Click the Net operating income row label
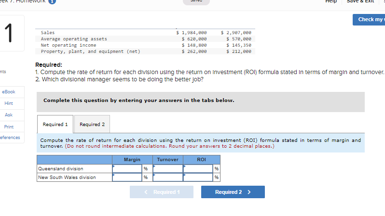This screenshot has height=216, width=385. click(x=69, y=45)
